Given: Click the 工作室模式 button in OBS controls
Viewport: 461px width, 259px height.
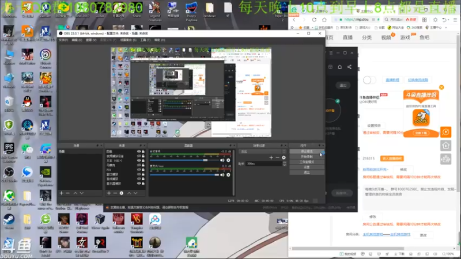Looking at the screenshot, I should (x=307, y=162).
